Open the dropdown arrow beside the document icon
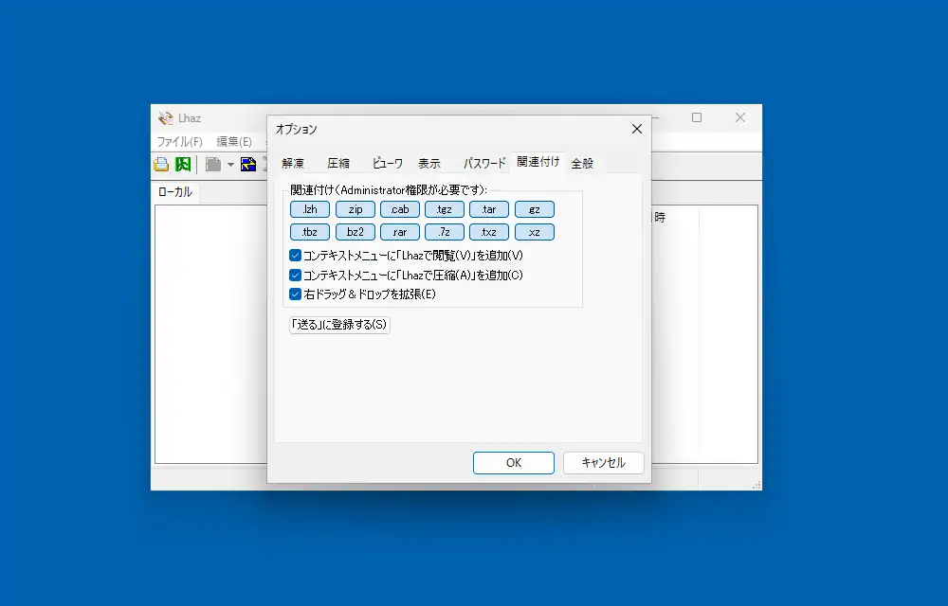Viewport: 948px width, 606px height. [x=230, y=166]
